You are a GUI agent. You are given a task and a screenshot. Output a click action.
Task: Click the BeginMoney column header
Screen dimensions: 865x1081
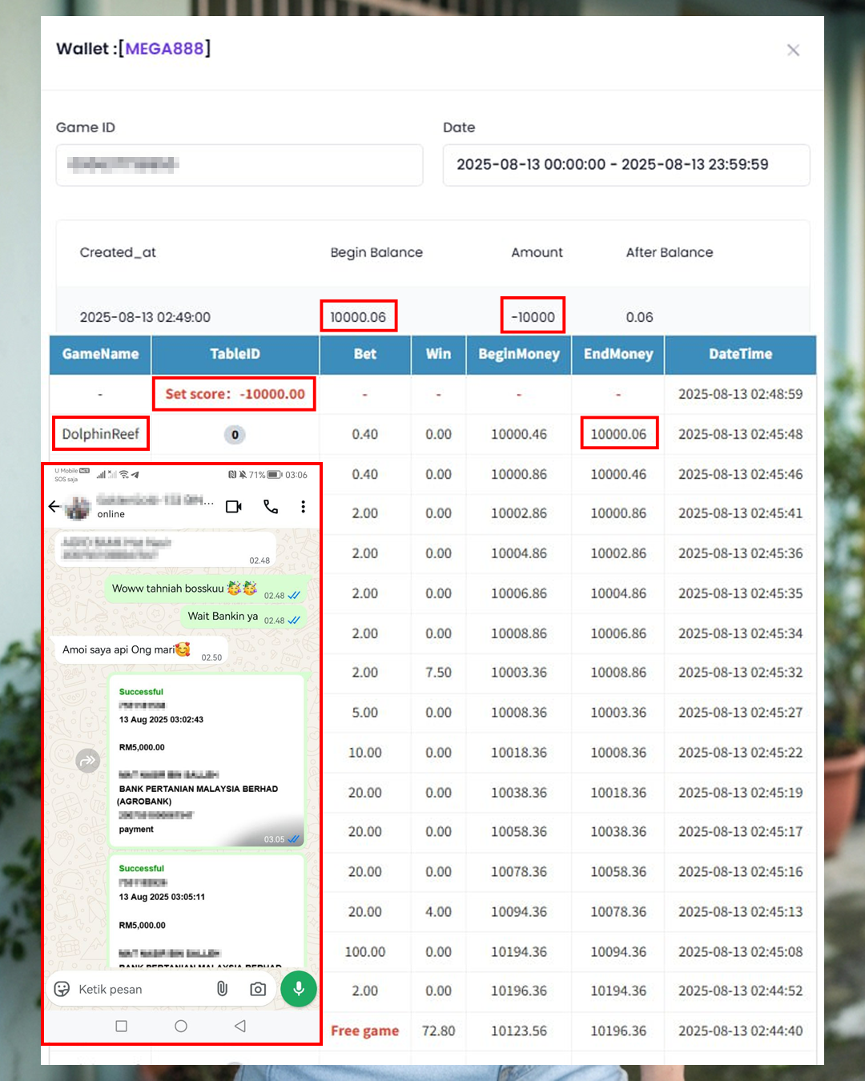519,354
